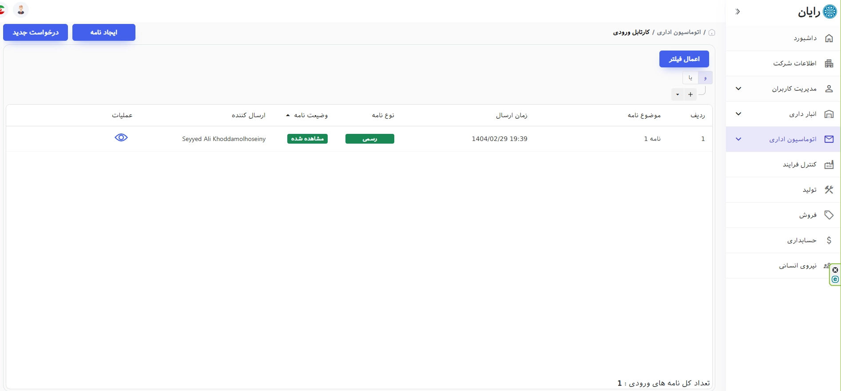The height and width of the screenshot is (391, 841).
Task: Open the dashboard home icon
Action: coord(829,38)
